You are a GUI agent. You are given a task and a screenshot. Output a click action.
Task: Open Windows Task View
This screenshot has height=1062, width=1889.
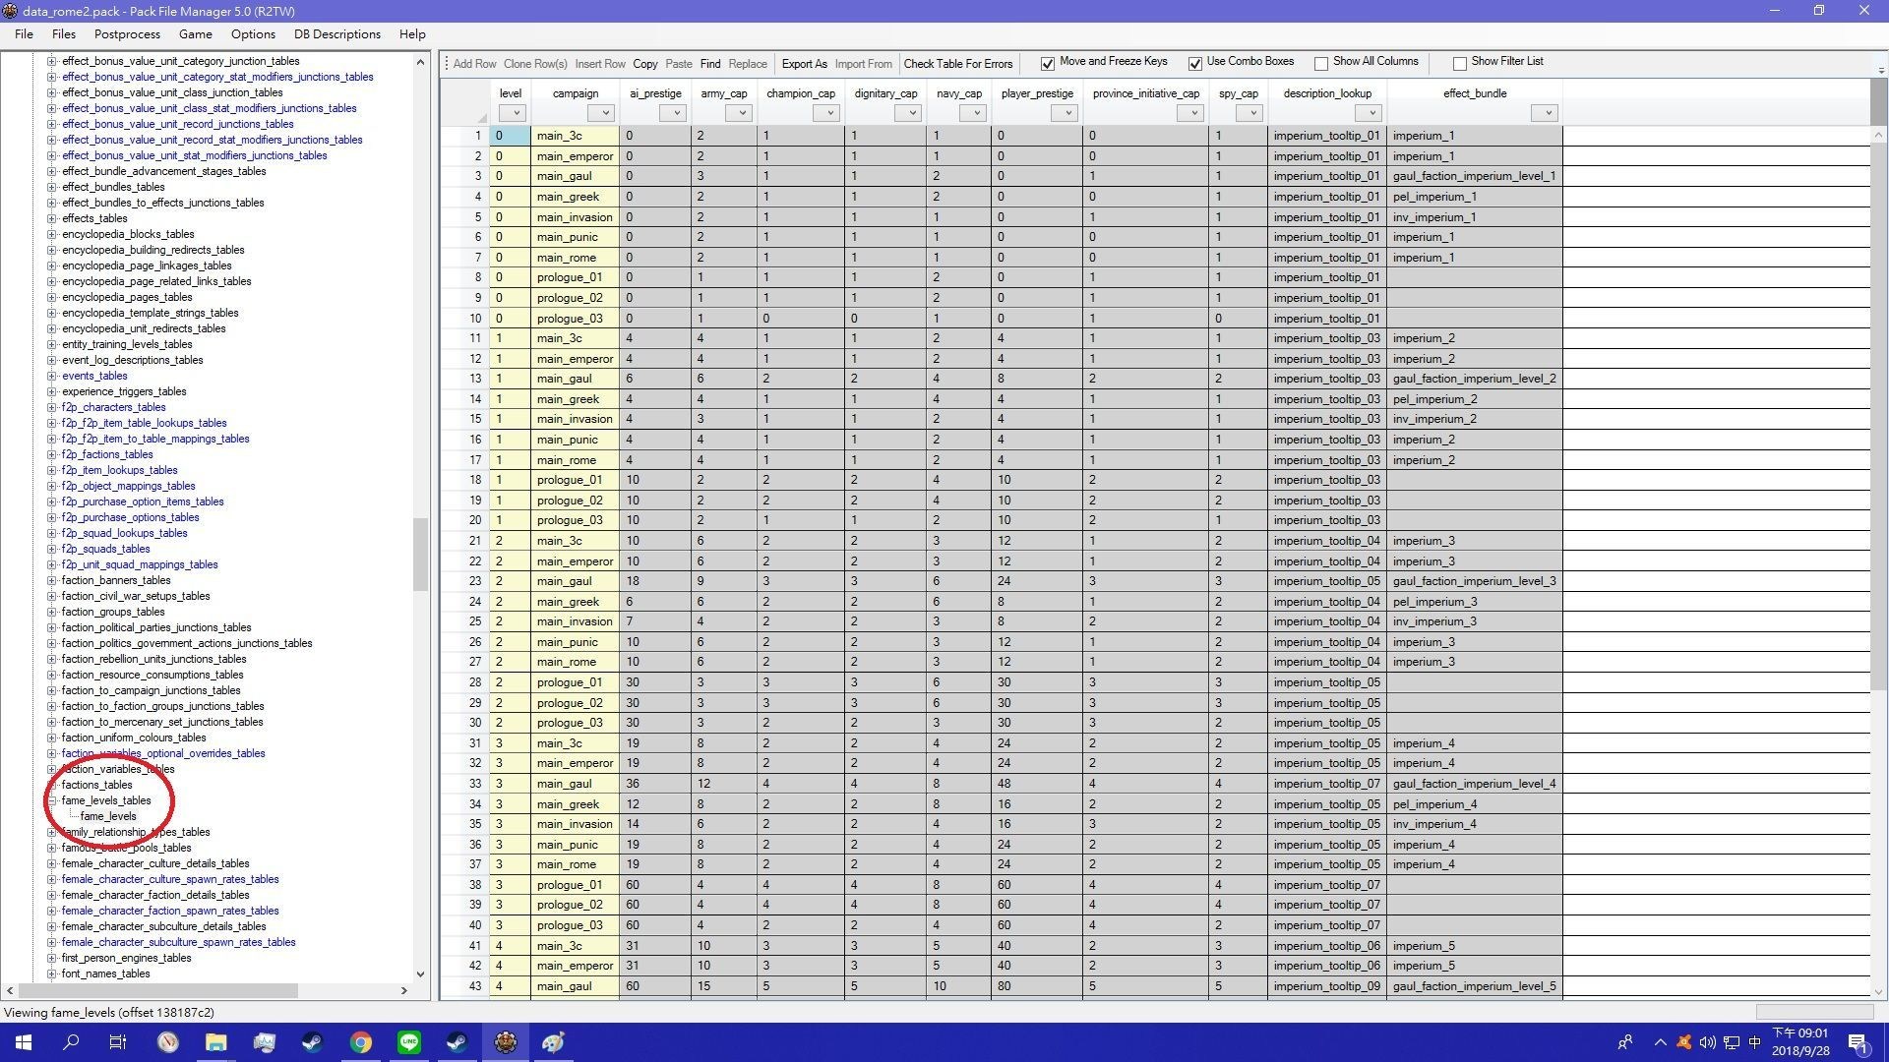[118, 1042]
